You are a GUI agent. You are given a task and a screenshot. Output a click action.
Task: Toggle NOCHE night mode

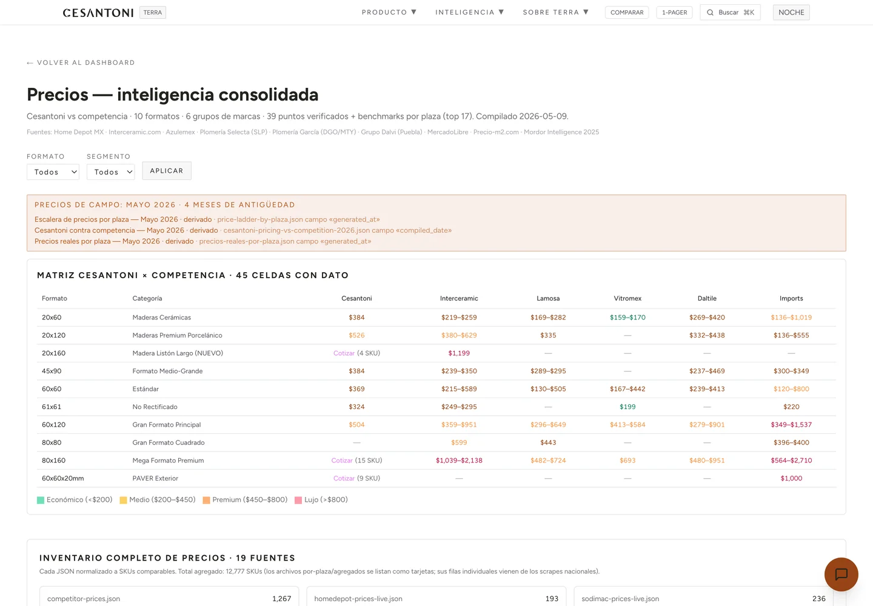click(x=791, y=13)
